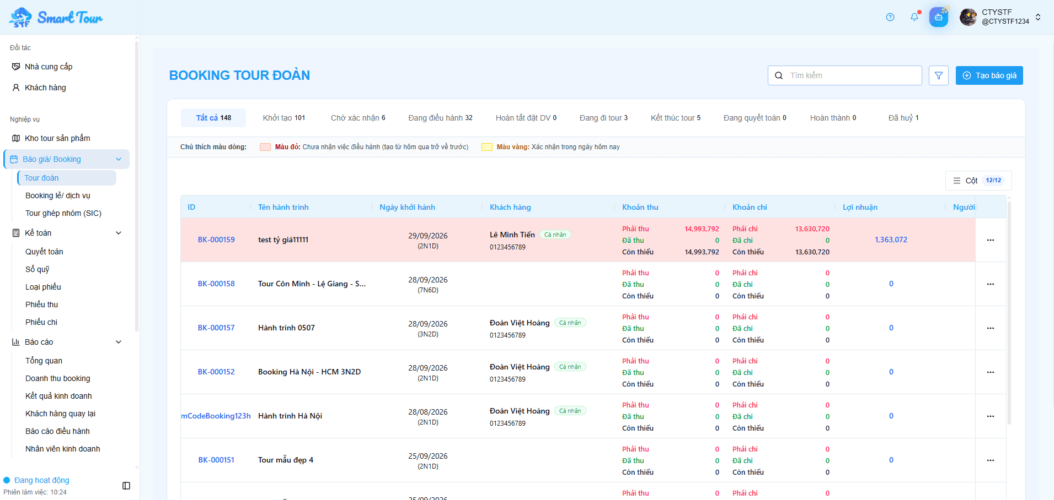The height and width of the screenshot is (500, 1054).
Task: Open the Cột column selector
Action: pyautogui.click(x=978, y=181)
